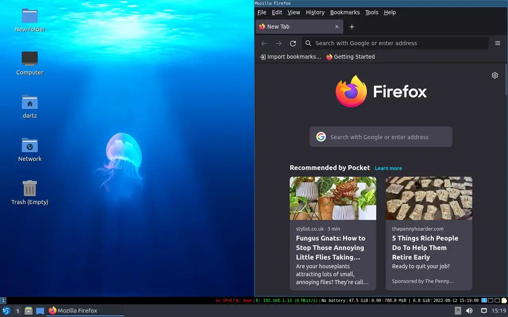Click Learn more next to Pocket

[x=389, y=168]
